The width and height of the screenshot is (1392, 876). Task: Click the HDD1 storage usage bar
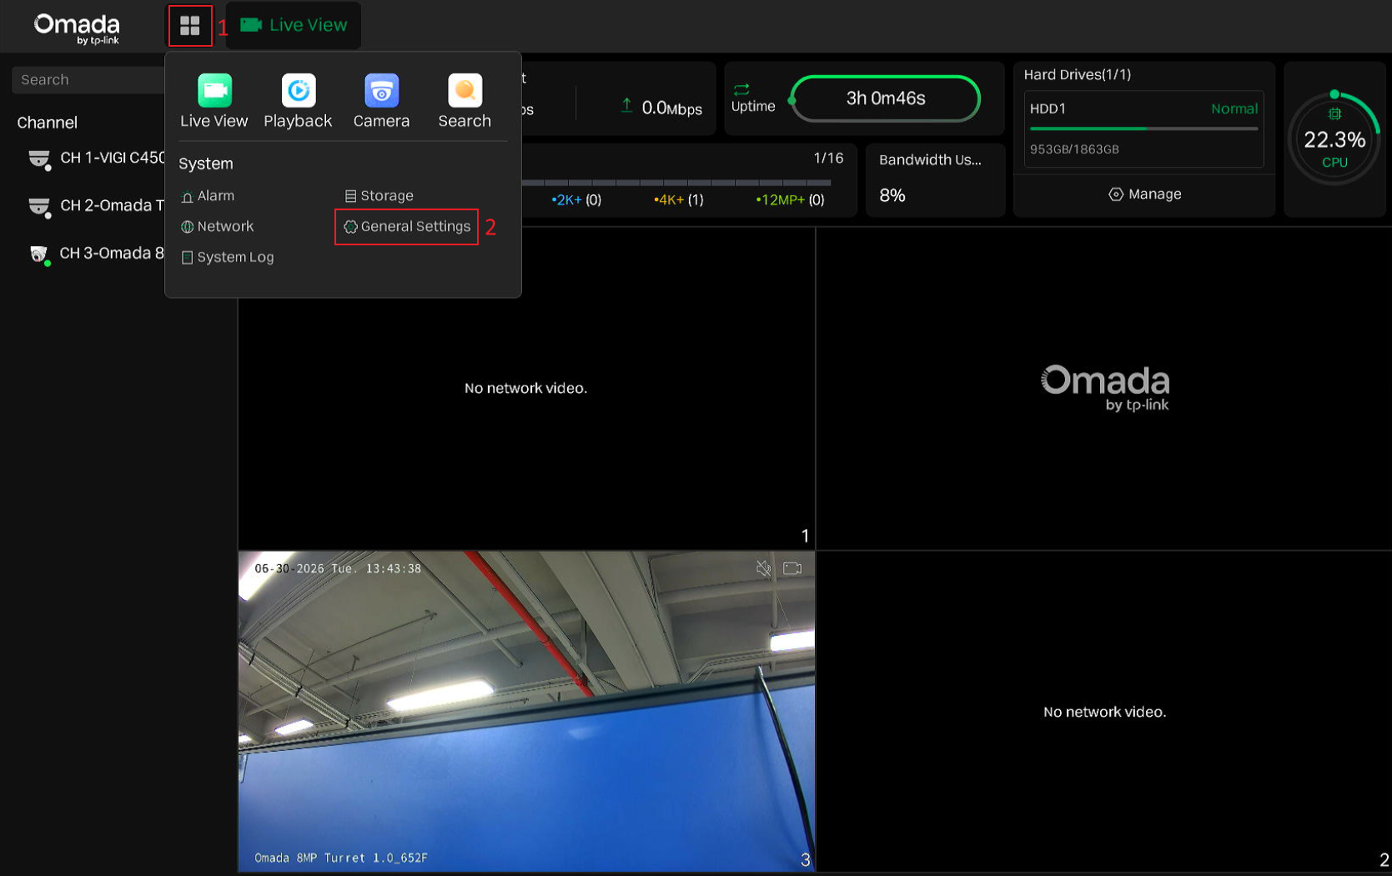click(x=1143, y=129)
